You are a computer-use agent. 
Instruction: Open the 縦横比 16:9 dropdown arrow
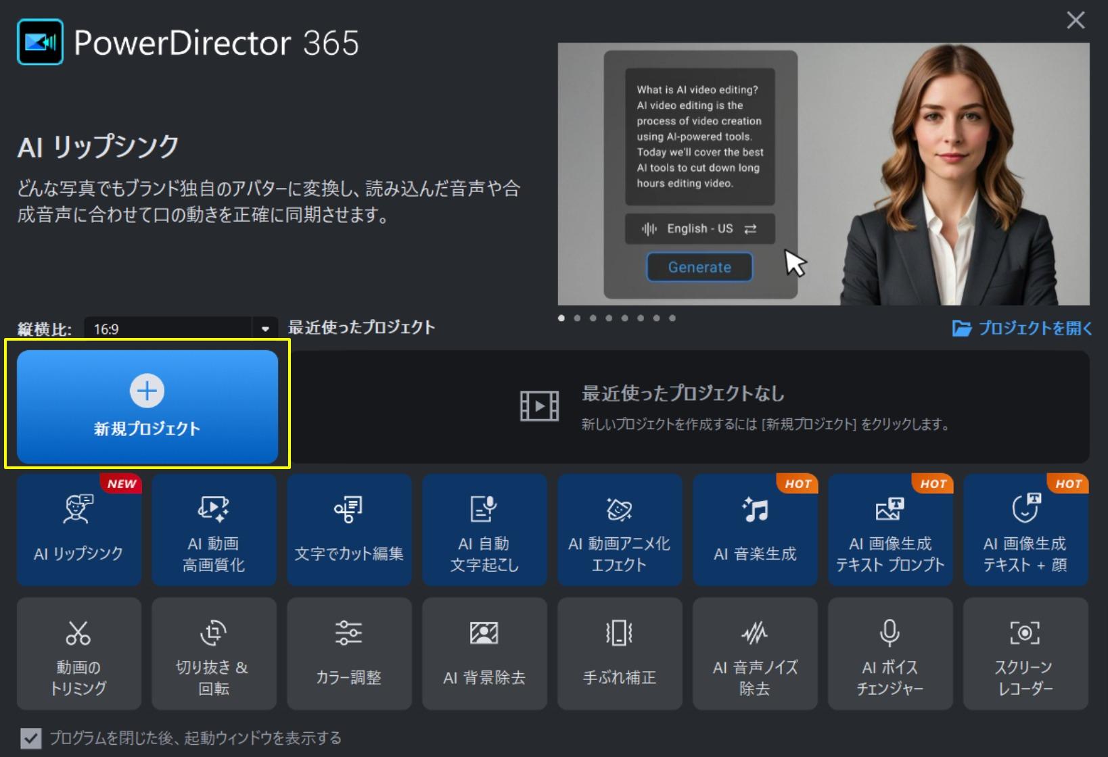(265, 329)
